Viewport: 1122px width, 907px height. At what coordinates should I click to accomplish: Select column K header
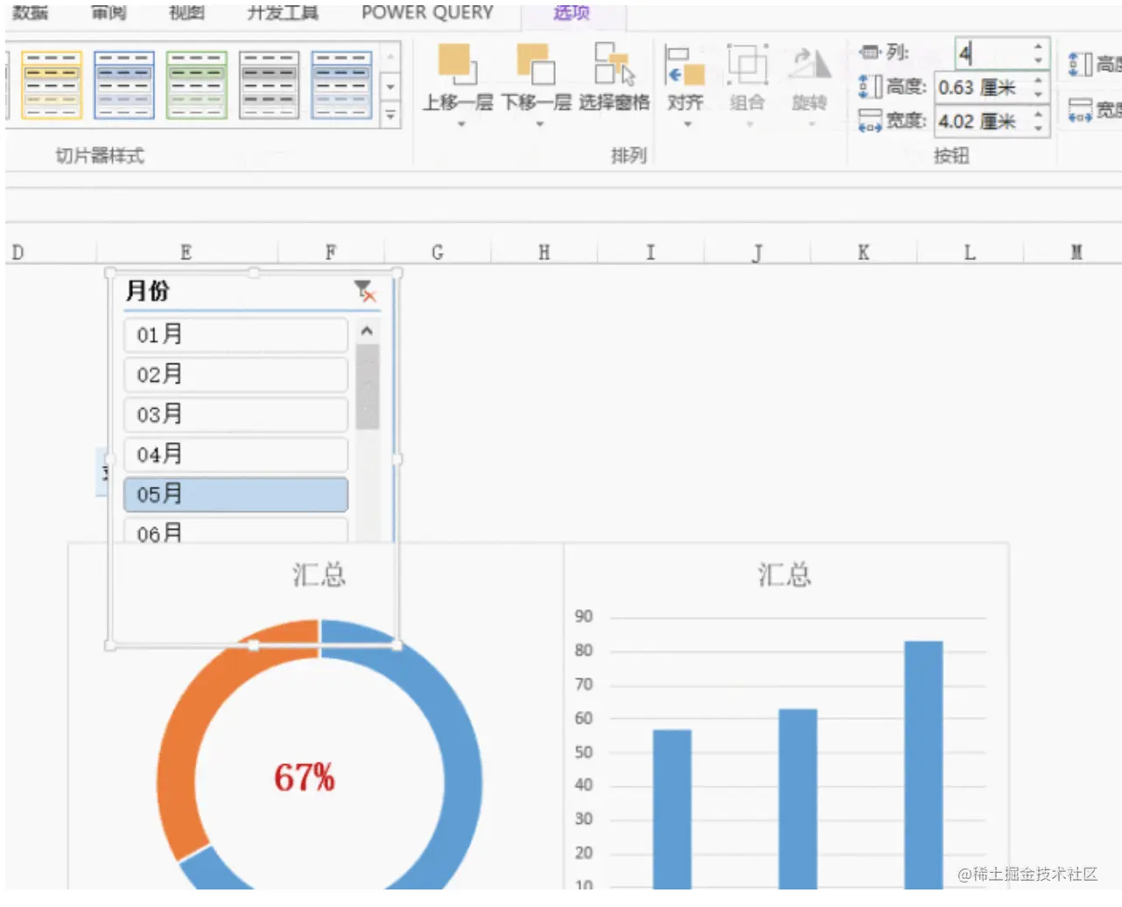tap(864, 252)
